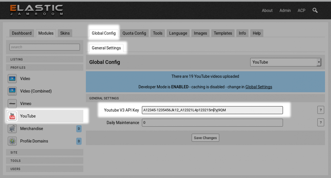Viewport: 331px width, 178px height.
Task: Go to the Images tab
Action: tap(200, 33)
